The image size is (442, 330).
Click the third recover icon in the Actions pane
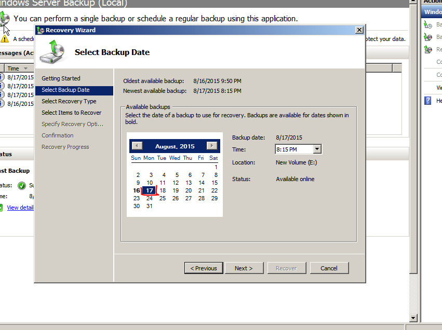pyautogui.click(x=428, y=50)
